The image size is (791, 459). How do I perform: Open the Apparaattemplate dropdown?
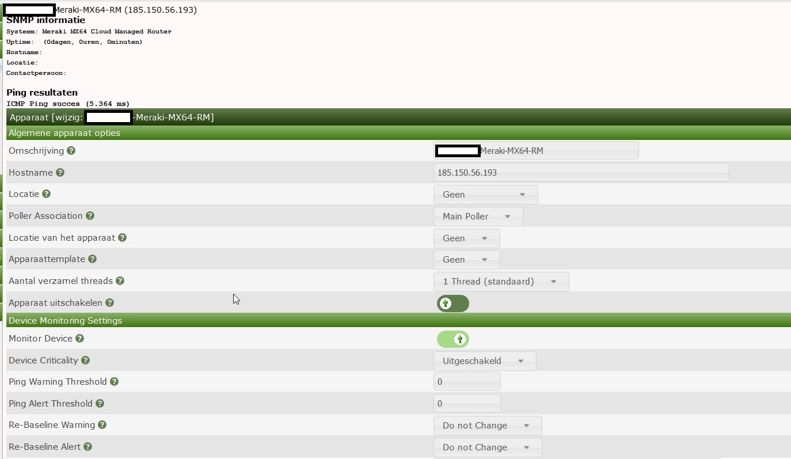coord(466,260)
